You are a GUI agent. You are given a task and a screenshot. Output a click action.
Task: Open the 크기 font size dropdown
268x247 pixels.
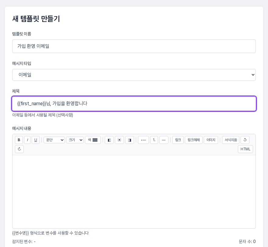tap(75, 140)
